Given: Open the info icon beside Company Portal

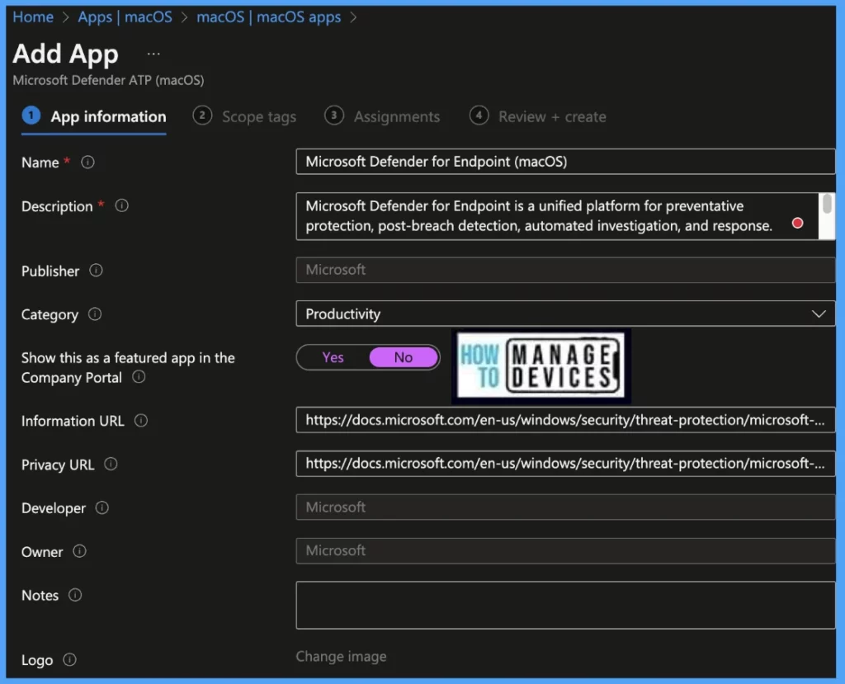Looking at the screenshot, I should click(139, 377).
